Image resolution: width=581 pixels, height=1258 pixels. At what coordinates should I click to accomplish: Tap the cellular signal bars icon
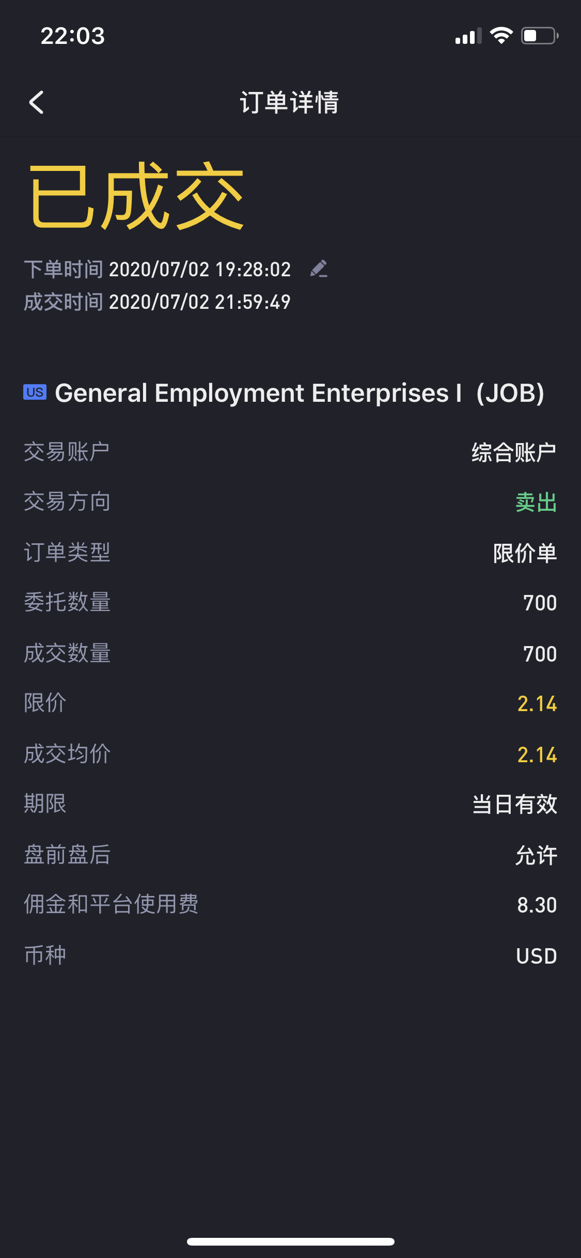click(468, 36)
